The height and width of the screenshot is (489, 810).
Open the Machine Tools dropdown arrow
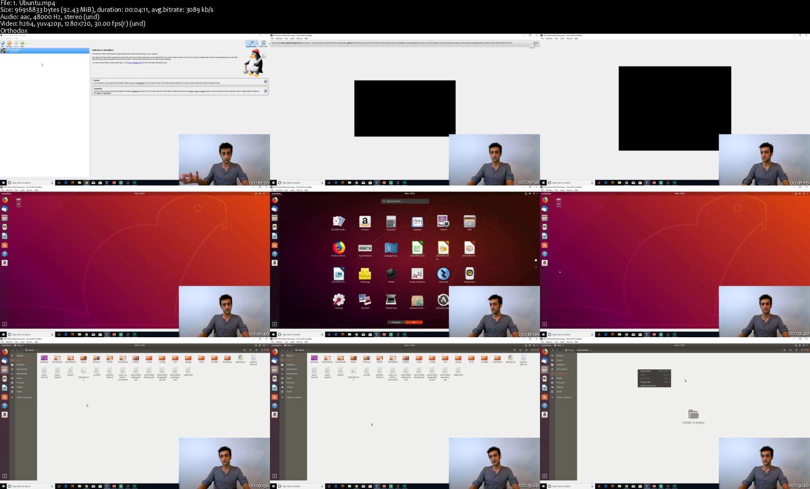point(257,43)
